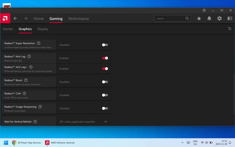
Task: Open settings gear icon
Action: pos(219,18)
